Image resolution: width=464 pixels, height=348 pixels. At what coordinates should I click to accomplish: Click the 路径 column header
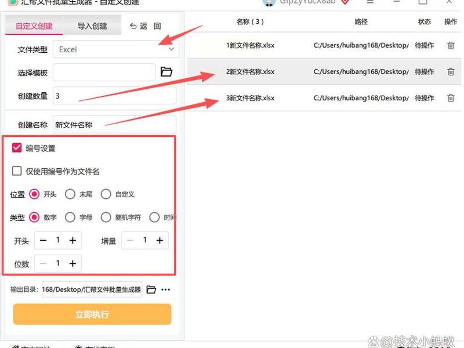click(361, 21)
